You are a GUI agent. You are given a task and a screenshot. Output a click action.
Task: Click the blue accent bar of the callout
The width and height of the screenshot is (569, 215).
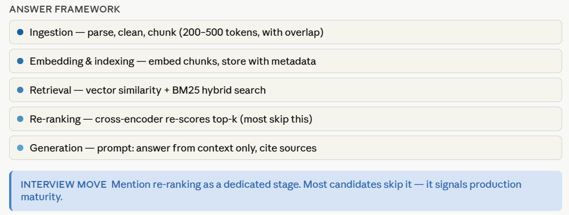click(x=10, y=191)
